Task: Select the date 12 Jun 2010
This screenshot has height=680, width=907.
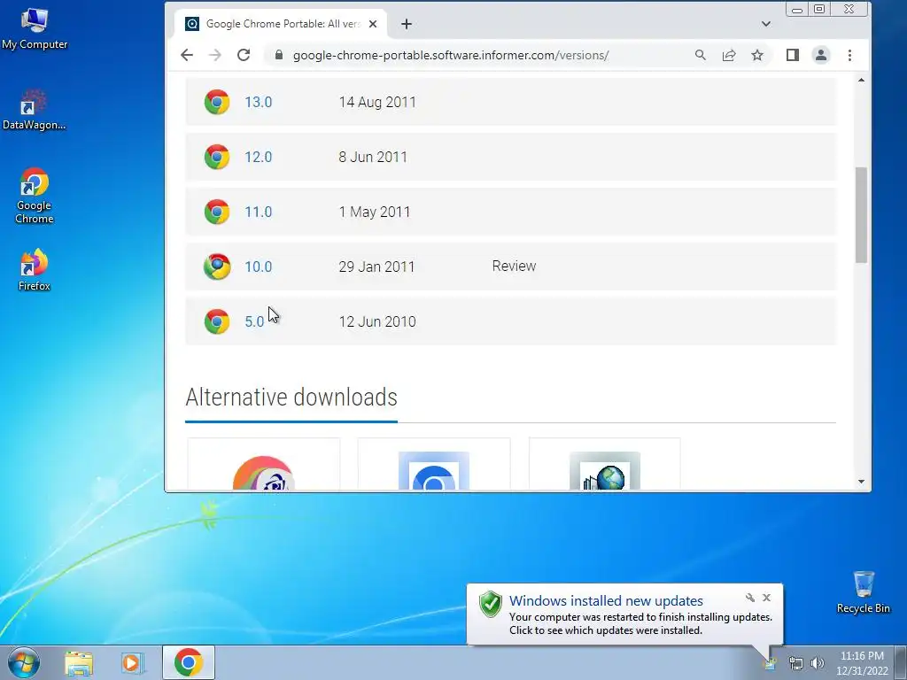Action: pyautogui.click(x=377, y=321)
